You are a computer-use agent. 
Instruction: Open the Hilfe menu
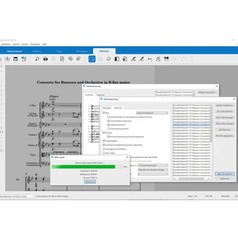click(x=44, y=44)
